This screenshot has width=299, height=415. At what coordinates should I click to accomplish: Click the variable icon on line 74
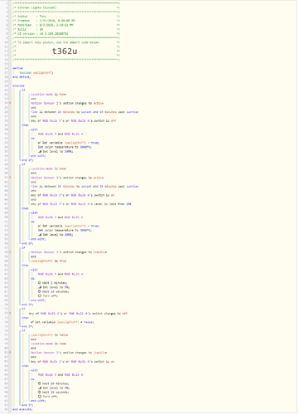pyautogui.click(x=32, y=322)
